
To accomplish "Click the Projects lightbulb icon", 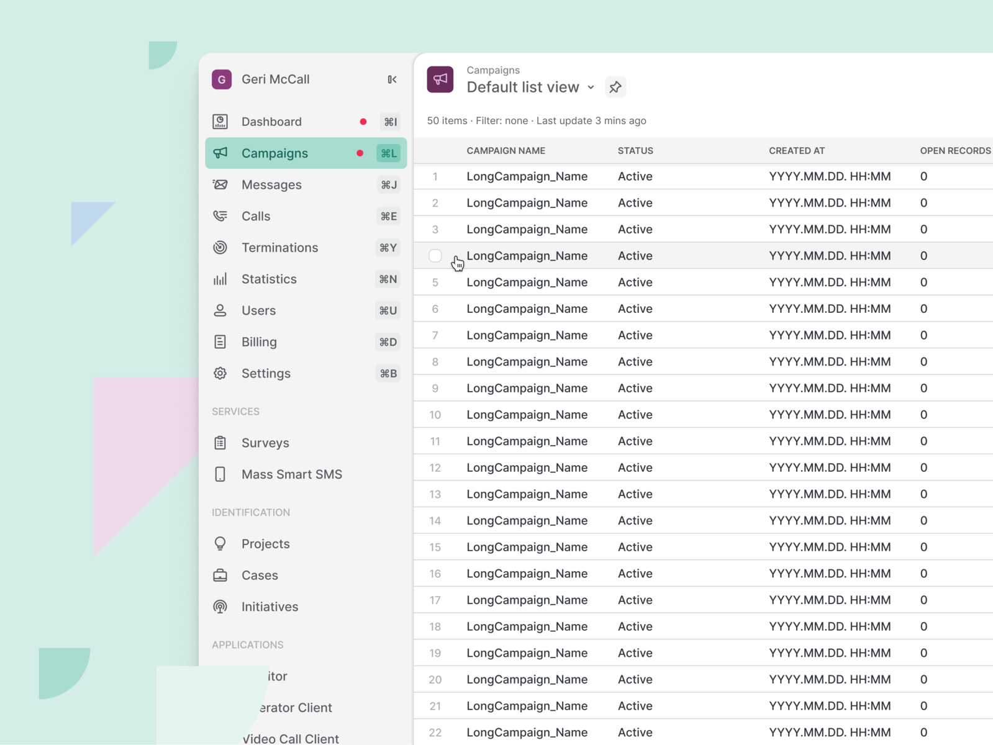I will (220, 544).
